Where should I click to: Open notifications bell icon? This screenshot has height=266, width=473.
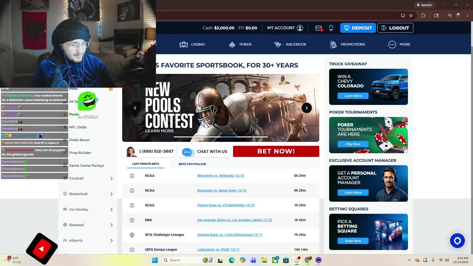coord(331,28)
